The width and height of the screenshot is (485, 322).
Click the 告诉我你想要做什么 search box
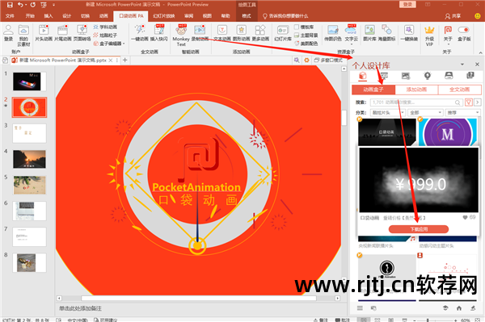click(x=285, y=16)
